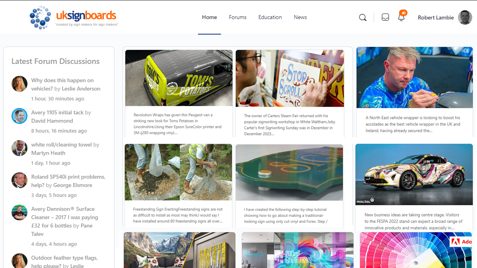Open 'white roll/cleaning towel' discussion link
Screen dimensions: 477x268
point(62,145)
